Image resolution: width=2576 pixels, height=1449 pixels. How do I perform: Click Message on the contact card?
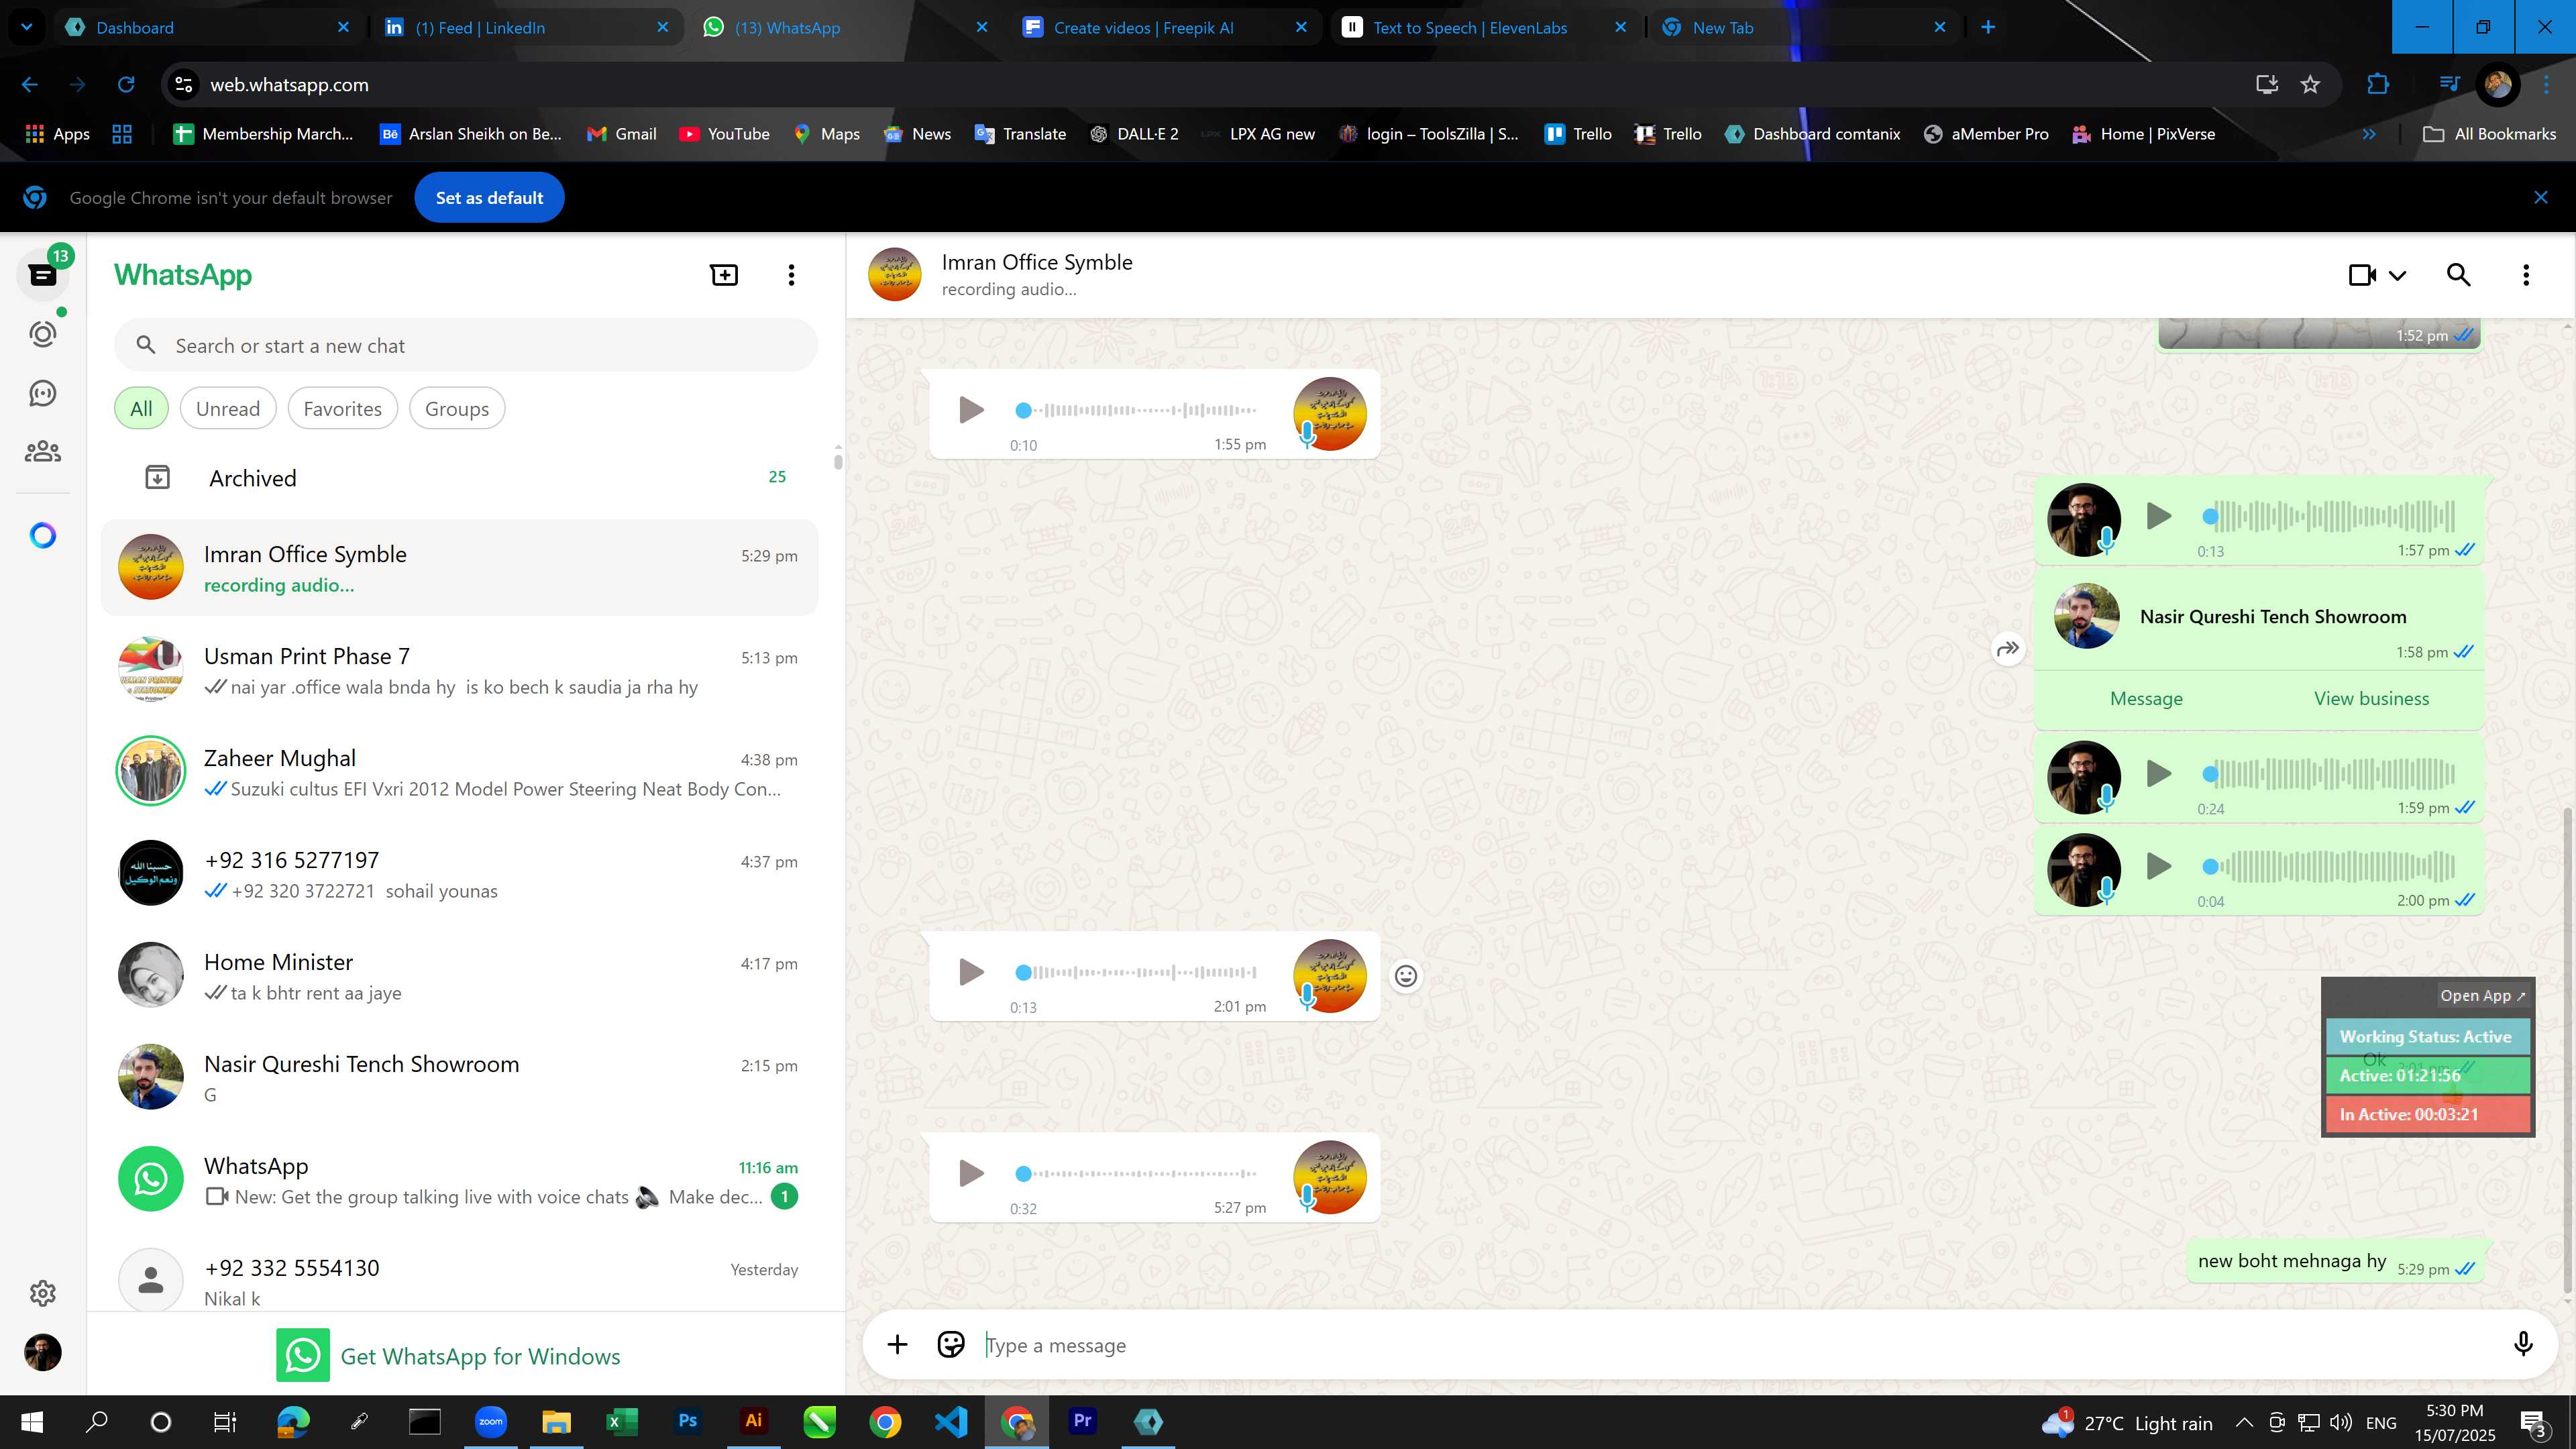(x=2146, y=699)
